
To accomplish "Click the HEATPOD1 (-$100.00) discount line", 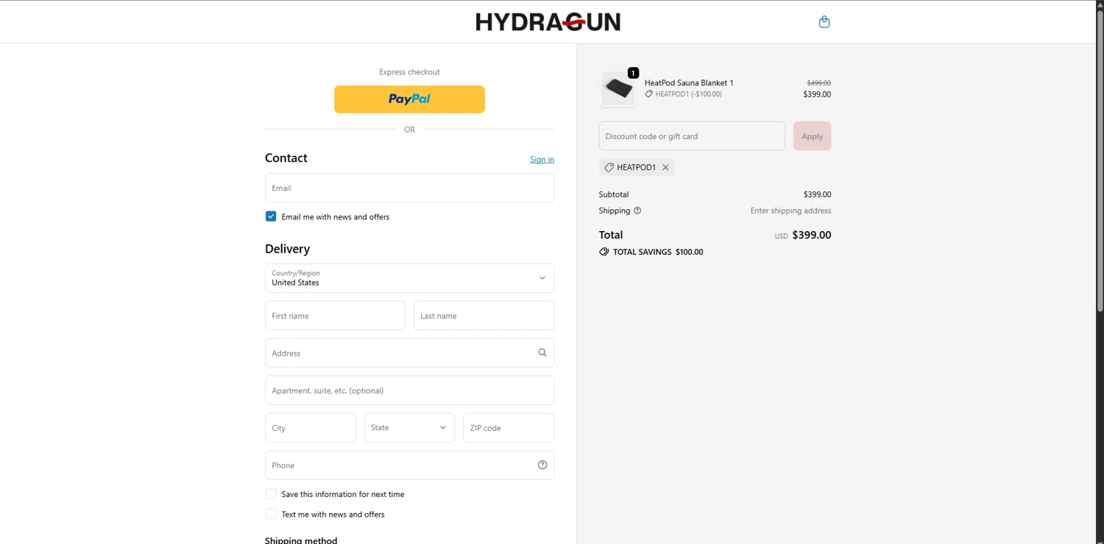I will (683, 94).
